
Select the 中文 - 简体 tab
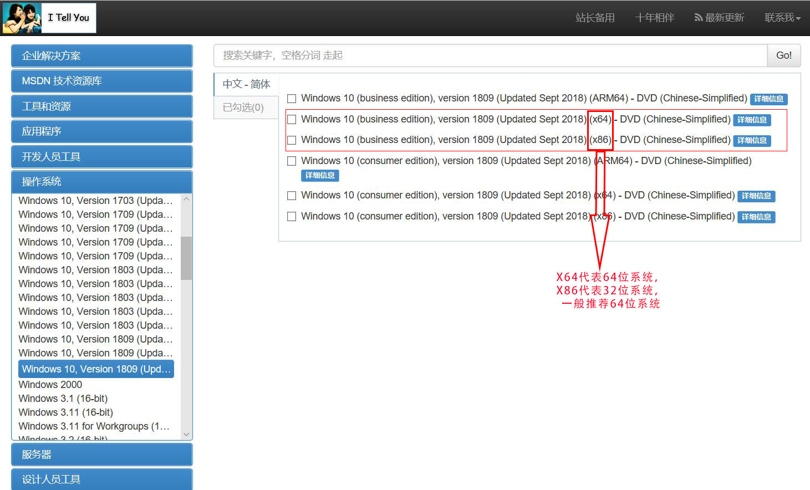[246, 84]
